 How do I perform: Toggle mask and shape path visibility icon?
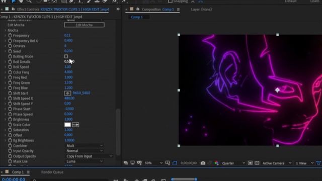click(x=175, y=163)
